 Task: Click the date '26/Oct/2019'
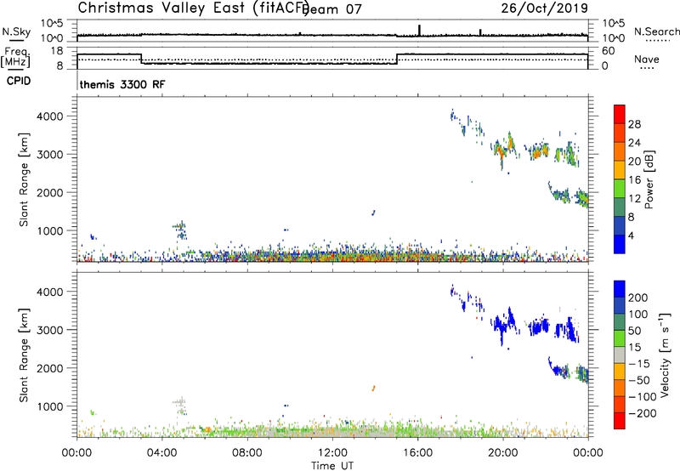click(x=545, y=9)
